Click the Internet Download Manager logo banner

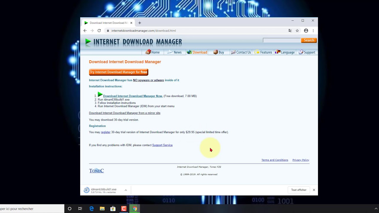134,42
